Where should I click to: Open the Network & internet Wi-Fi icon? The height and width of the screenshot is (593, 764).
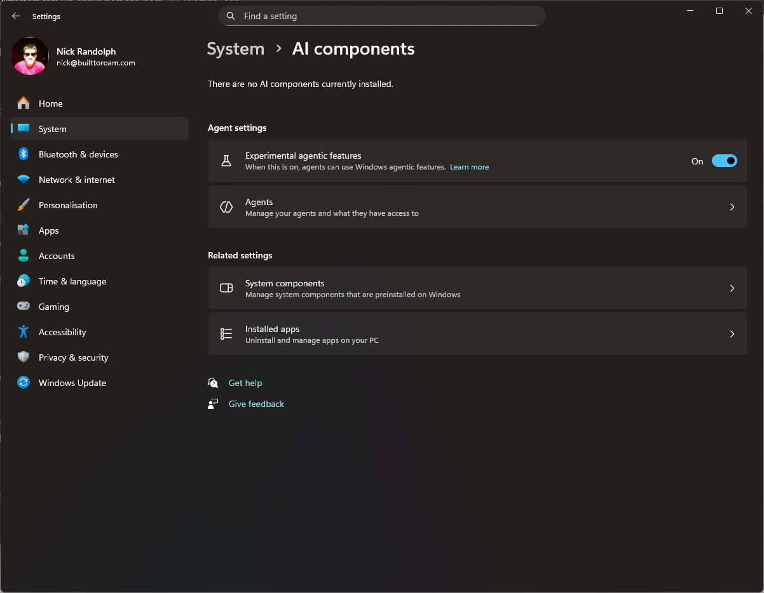(x=24, y=180)
